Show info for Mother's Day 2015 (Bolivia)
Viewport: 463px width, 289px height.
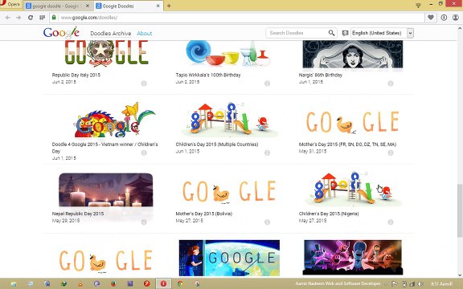coord(267,222)
